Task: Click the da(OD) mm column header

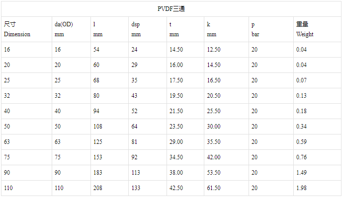Action: click(x=71, y=29)
